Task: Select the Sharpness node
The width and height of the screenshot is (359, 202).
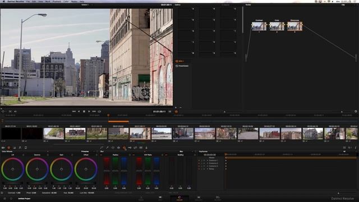Action: [294, 26]
